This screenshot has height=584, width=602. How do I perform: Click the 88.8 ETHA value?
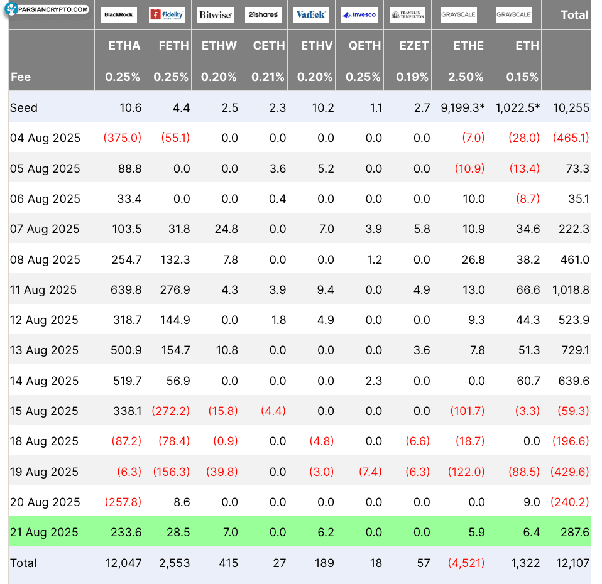pyautogui.click(x=130, y=168)
